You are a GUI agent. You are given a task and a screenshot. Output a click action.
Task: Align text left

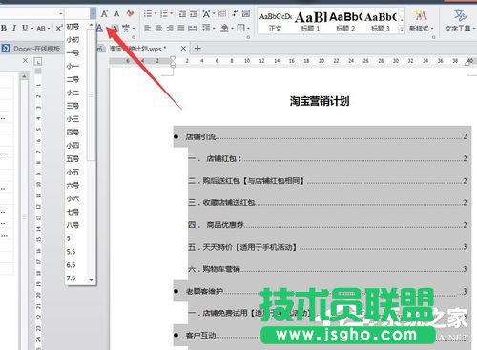148,29
